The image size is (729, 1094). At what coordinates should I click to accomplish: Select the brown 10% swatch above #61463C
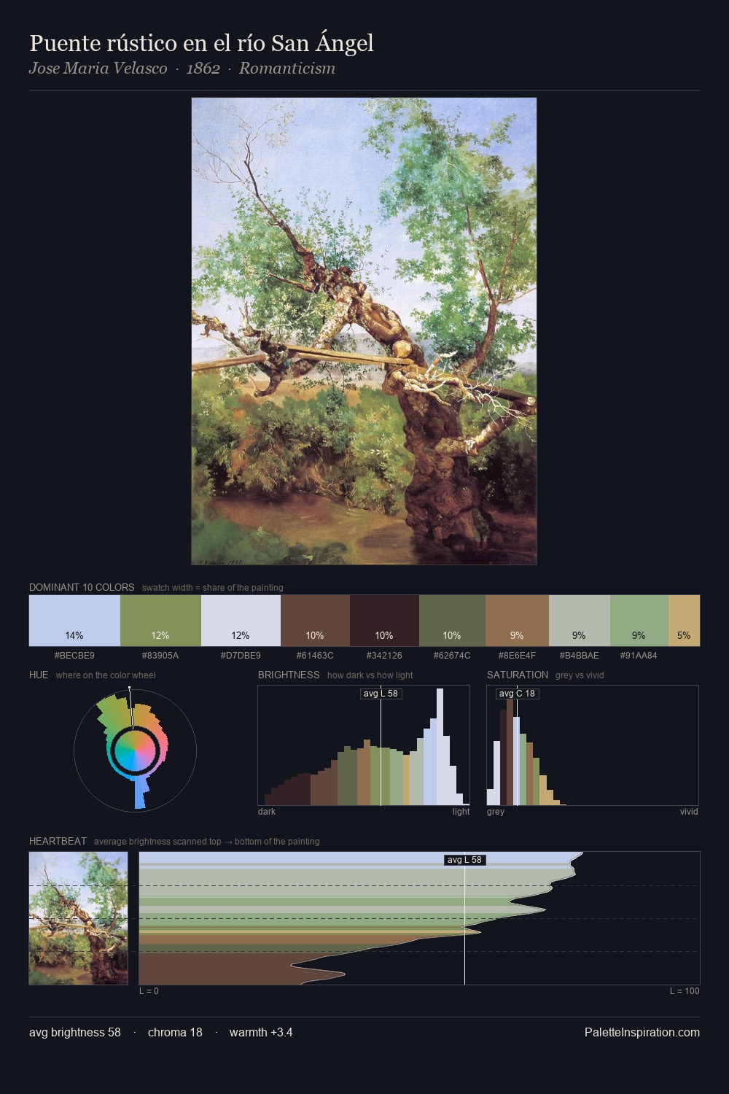pyautogui.click(x=315, y=621)
